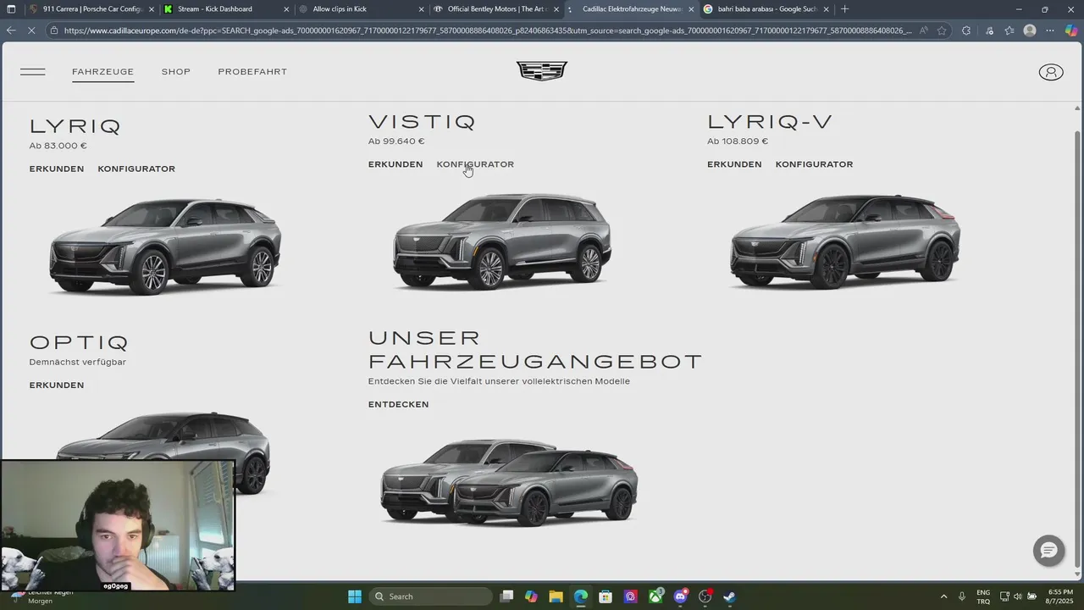Click the LYRIQ car image
The height and width of the screenshot is (610, 1084).
(x=165, y=245)
